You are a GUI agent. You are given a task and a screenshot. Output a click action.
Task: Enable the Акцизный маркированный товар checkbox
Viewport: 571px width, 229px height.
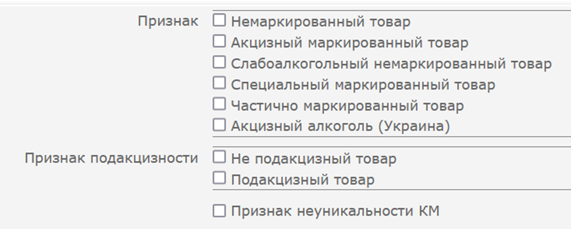tap(219, 41)
